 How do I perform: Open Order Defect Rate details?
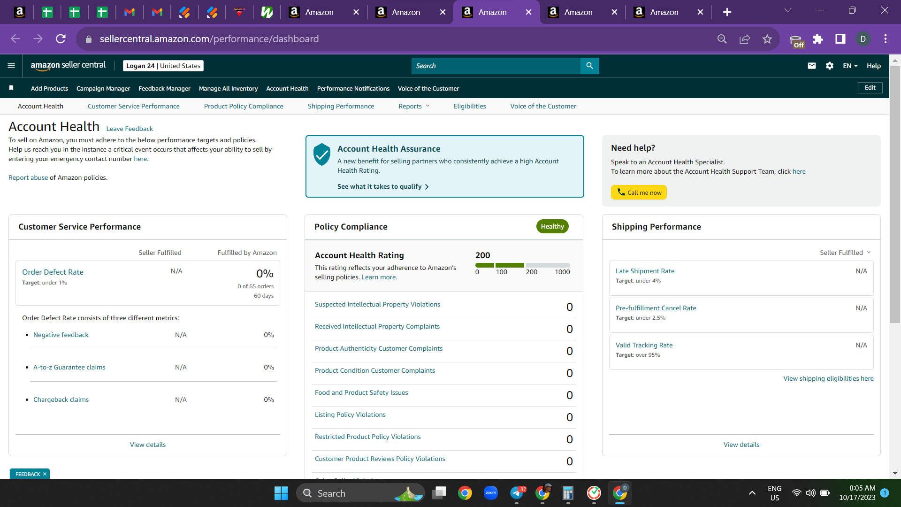point(53,272)
